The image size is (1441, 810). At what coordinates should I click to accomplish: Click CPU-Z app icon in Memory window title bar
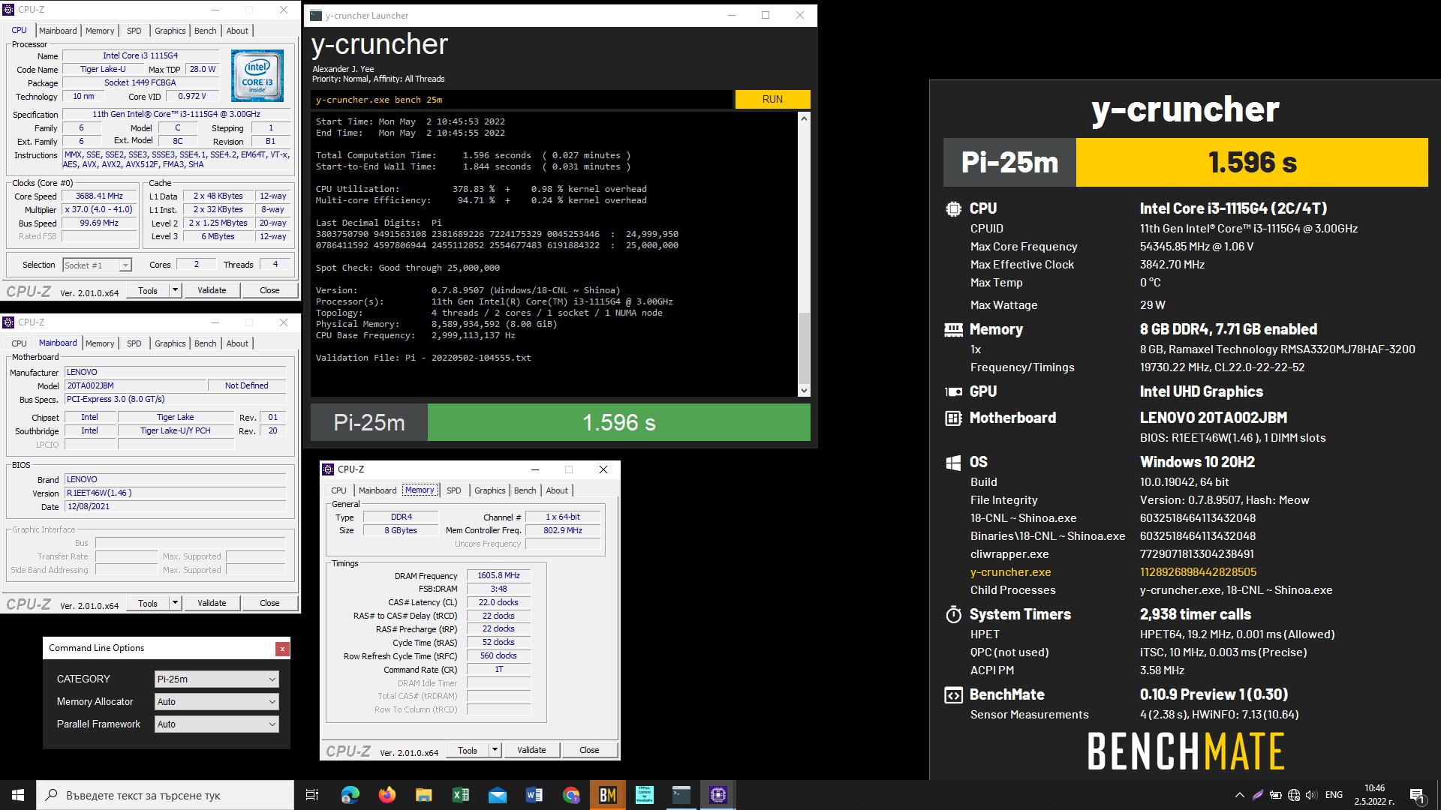coord(328,469)
